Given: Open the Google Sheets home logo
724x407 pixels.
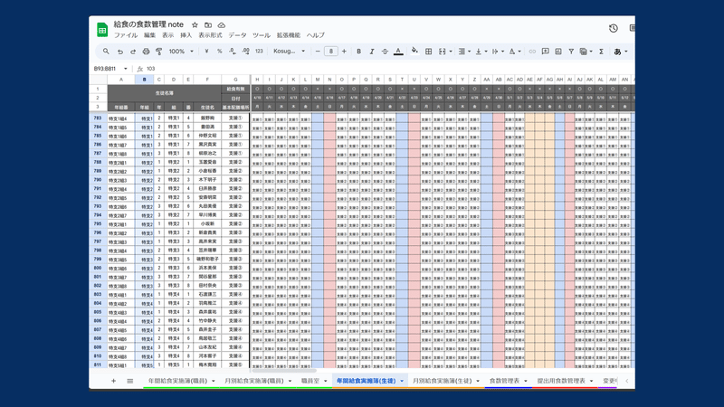Looking at the screenshot, I should (102, 30).
